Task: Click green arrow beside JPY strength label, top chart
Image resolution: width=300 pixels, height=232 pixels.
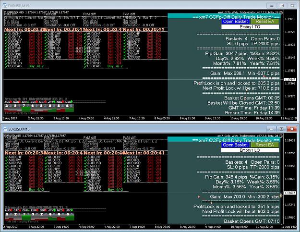Action: point(54,102)
